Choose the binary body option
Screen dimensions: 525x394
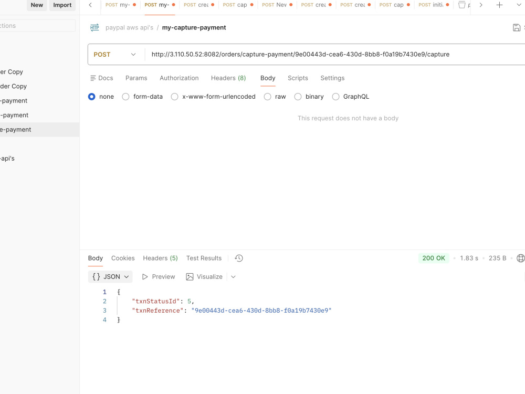(298, 97)
